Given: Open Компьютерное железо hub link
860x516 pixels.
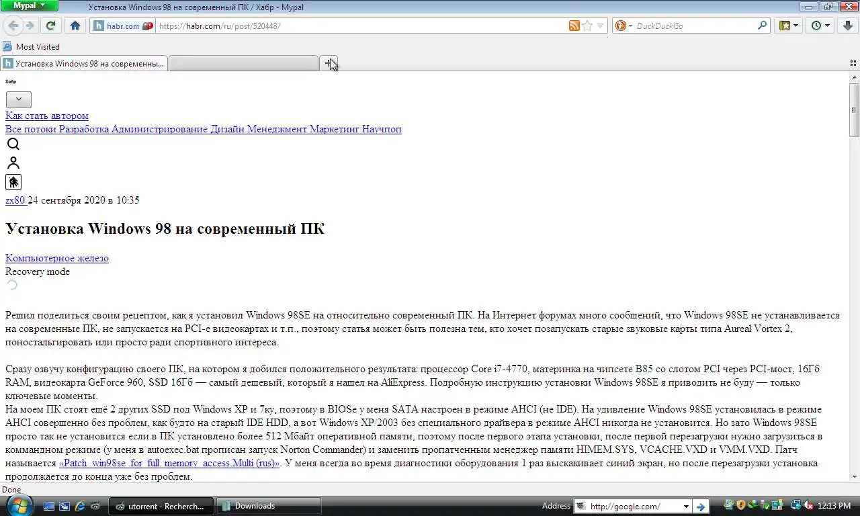Looking at the screenshot, I should pos(57,258).
